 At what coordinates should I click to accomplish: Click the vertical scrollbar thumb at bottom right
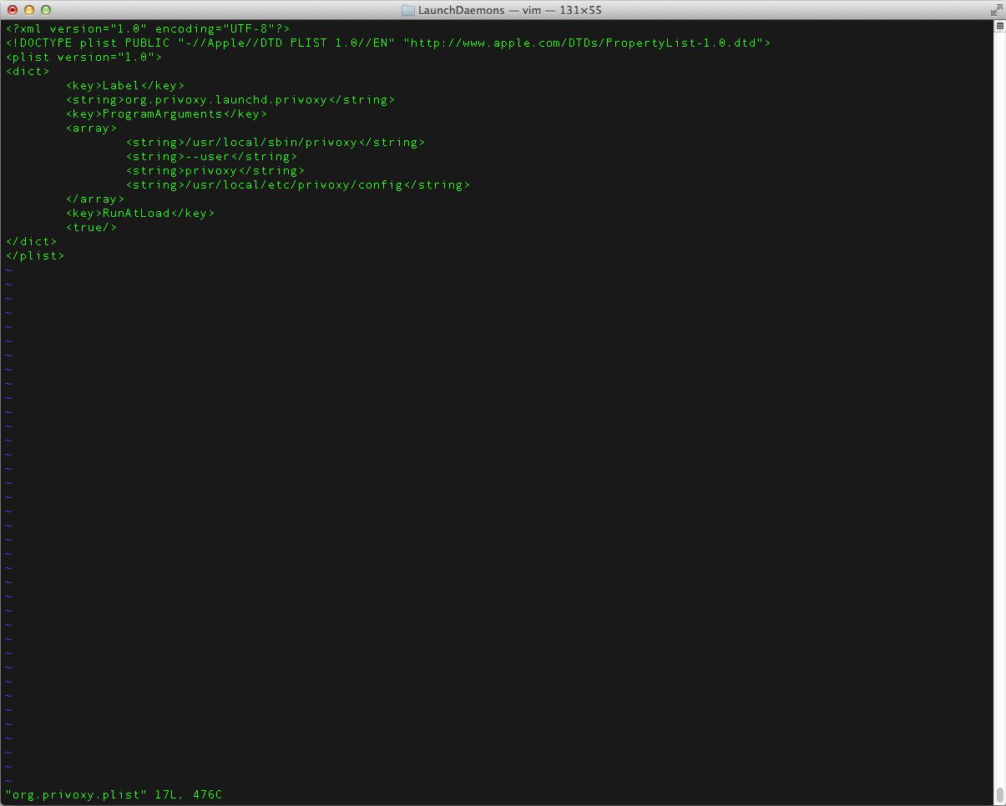pyautogui.click(x=999, y=793)
